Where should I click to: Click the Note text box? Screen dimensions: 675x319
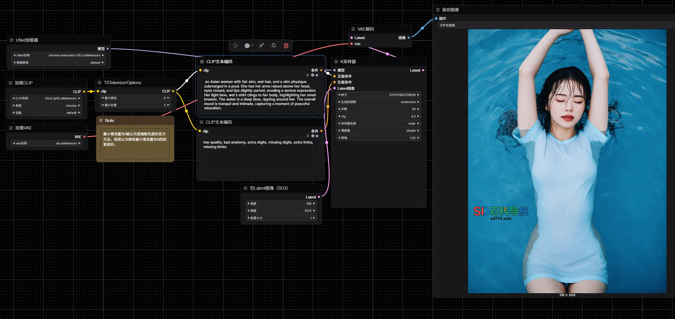[x=135, y=144]
